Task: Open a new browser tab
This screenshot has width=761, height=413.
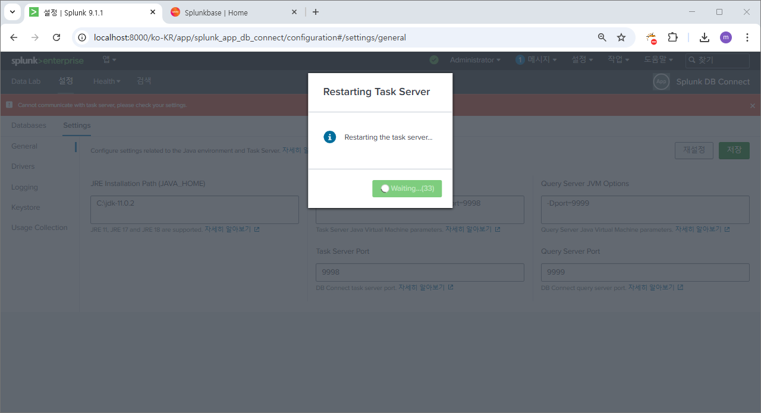Action: (316, 12)
